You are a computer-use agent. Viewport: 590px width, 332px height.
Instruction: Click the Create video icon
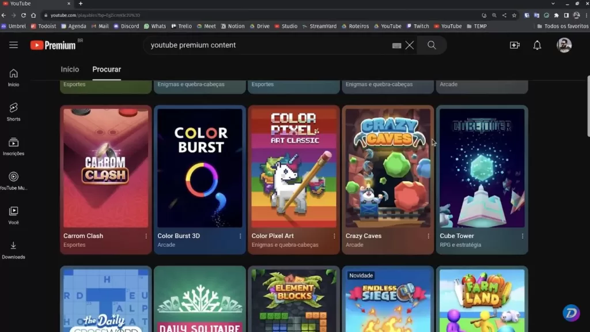[x=515, y=45]
